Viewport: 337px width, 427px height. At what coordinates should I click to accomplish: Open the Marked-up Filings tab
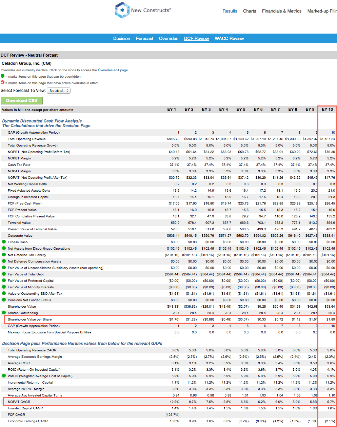point(322,11)
